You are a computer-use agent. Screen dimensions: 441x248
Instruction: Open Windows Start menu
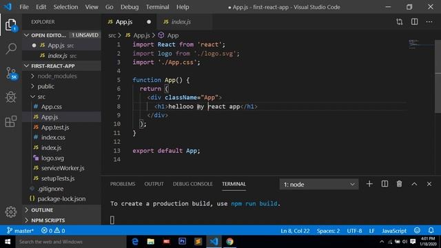[8, 242]
